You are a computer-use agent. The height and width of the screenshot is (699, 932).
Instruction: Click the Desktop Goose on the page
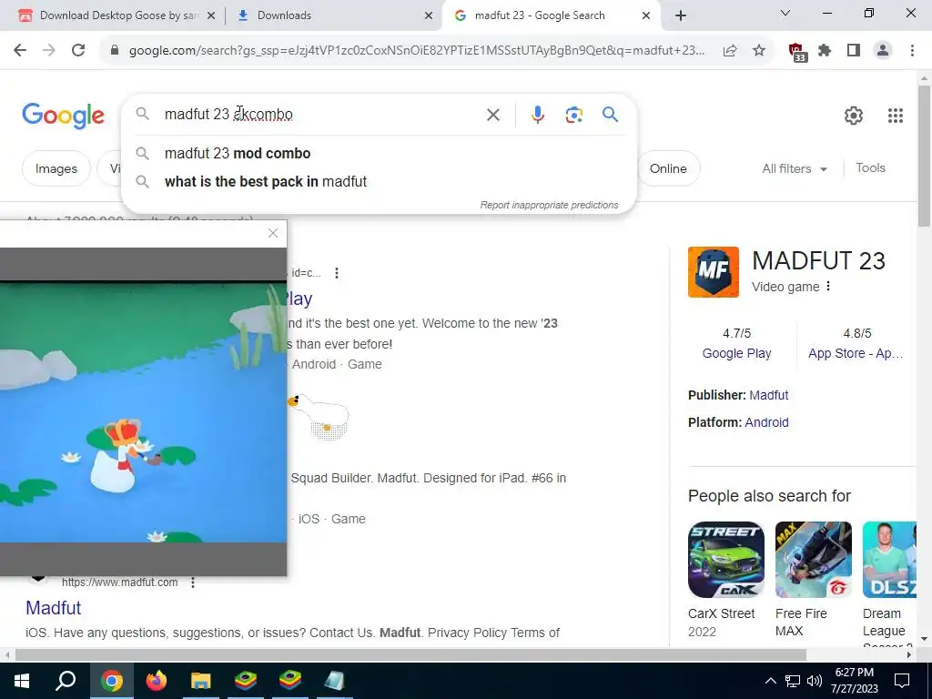click(319, 415)
